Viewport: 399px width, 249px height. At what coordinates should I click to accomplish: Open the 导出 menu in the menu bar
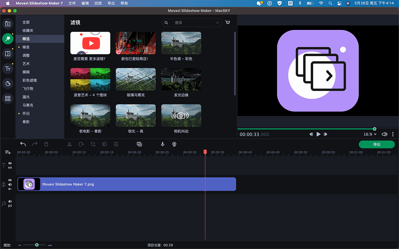point(111,3)
